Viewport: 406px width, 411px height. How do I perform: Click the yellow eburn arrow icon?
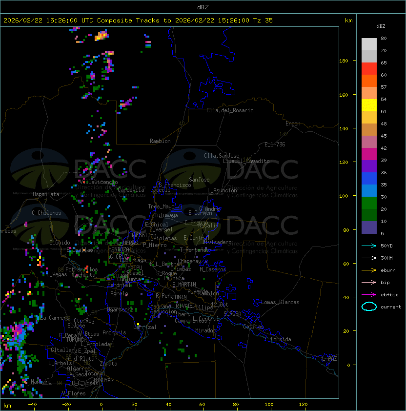pyautogui.click(x=369, y=270)
